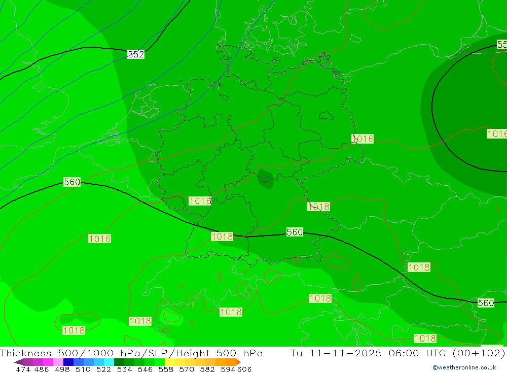Click the 1016 label over central France
507x372 pixels.
click(x=99, y=239)
